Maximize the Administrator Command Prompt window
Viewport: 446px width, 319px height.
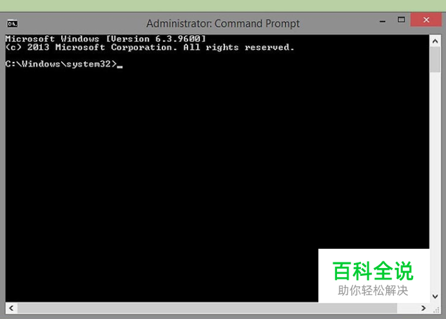click(401, 19)
